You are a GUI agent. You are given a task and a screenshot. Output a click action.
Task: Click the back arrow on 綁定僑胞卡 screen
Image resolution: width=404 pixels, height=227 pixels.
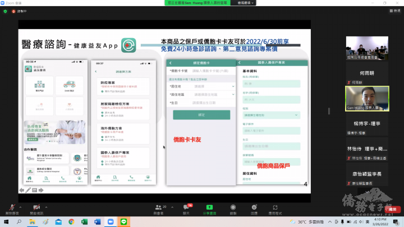171,63
